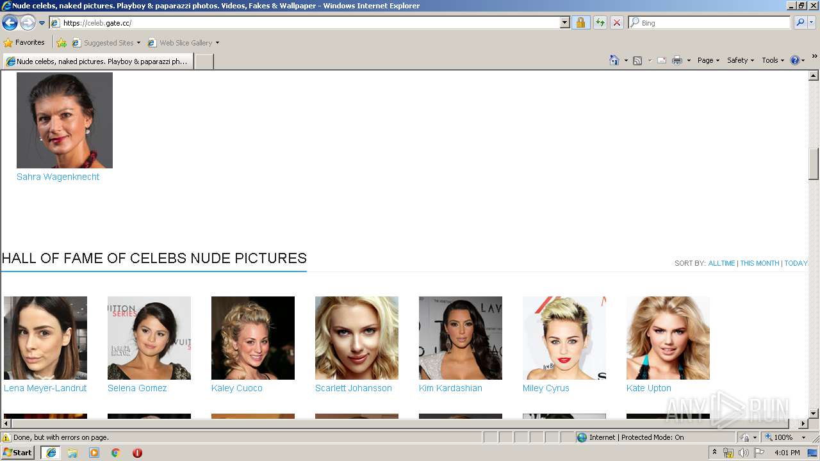Show hidden system tray icons
Image resolution: width=820 pixels, height=461 pixels.
tap(715, 453)
